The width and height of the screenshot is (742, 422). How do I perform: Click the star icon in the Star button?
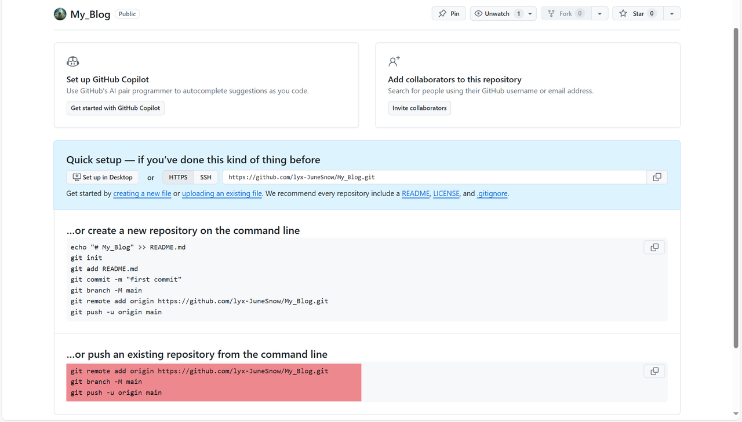[x=623, y=13]
